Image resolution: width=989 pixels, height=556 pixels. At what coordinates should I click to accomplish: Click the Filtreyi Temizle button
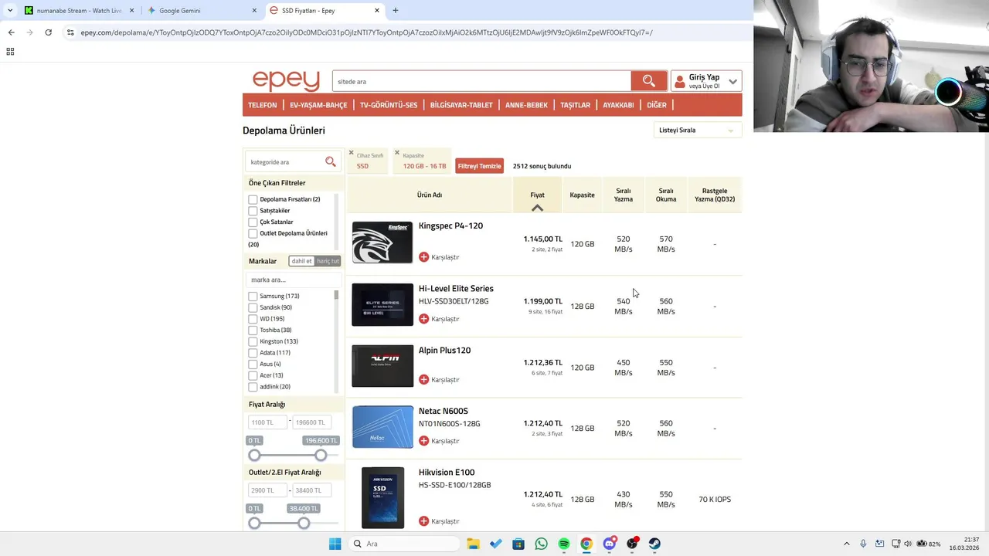tap(479, 166)
